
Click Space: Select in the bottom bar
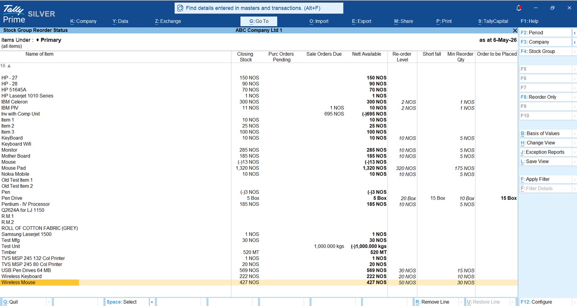[127, 302]
